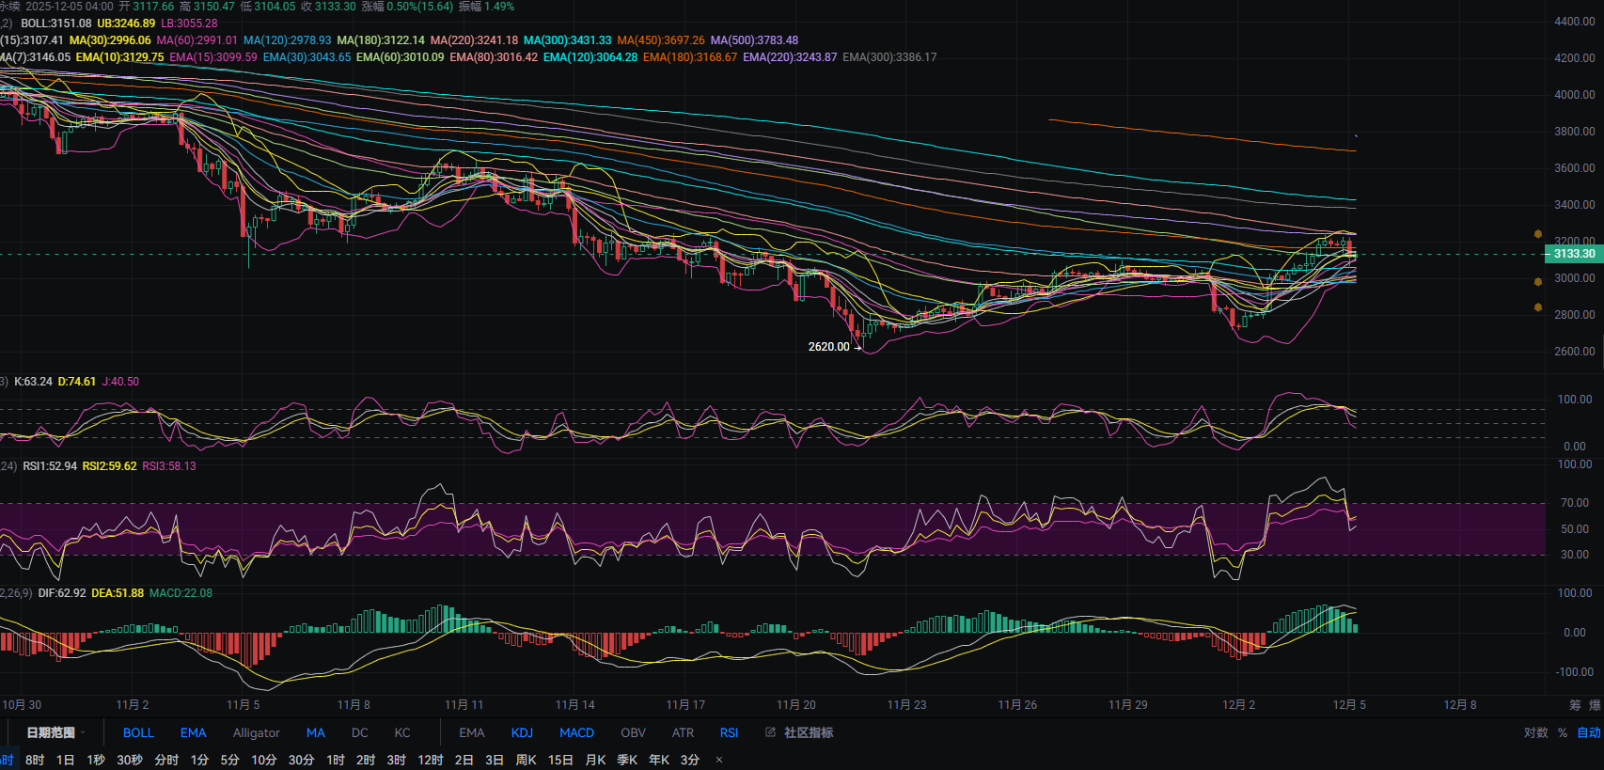This screenshot has height=770, width=1604.
Task: Click the 筹 chip distribution icon
Action: pos(1575,704)
